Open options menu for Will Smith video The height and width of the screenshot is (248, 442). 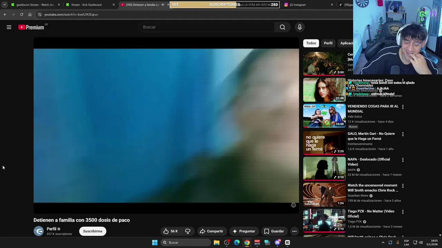coord(403,186)
